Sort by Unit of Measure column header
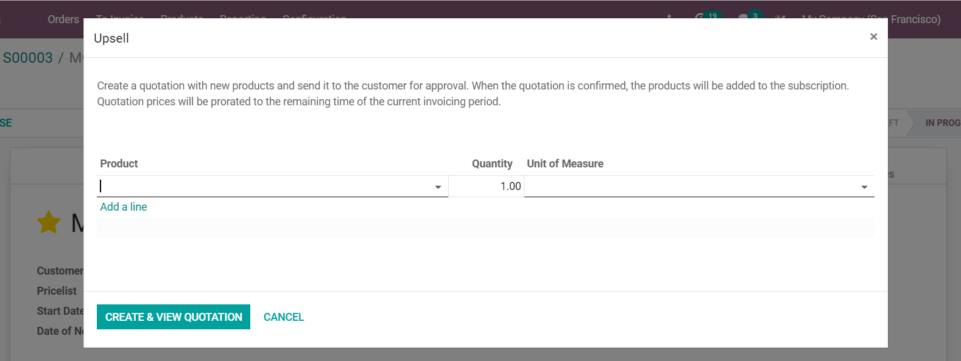The width and height of the screenshot is (961, 361). point(565,164)
